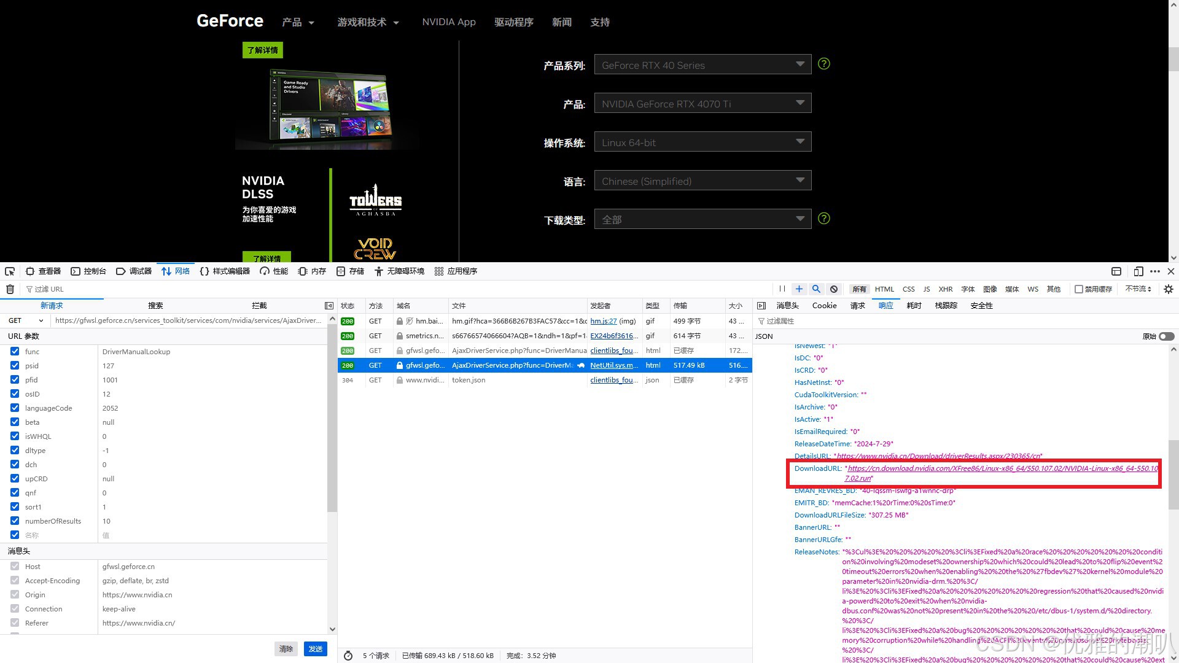Toggle the raw JSON switch
Screen dimensions: 1179x663
(1166, 336)
